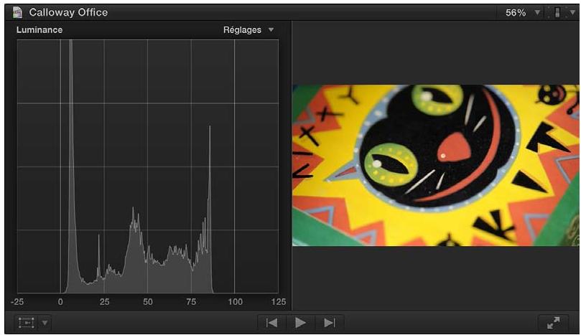The image size is (581, 335).
Task: Expand the transform tool options arrow
Action: pos(45,323)
